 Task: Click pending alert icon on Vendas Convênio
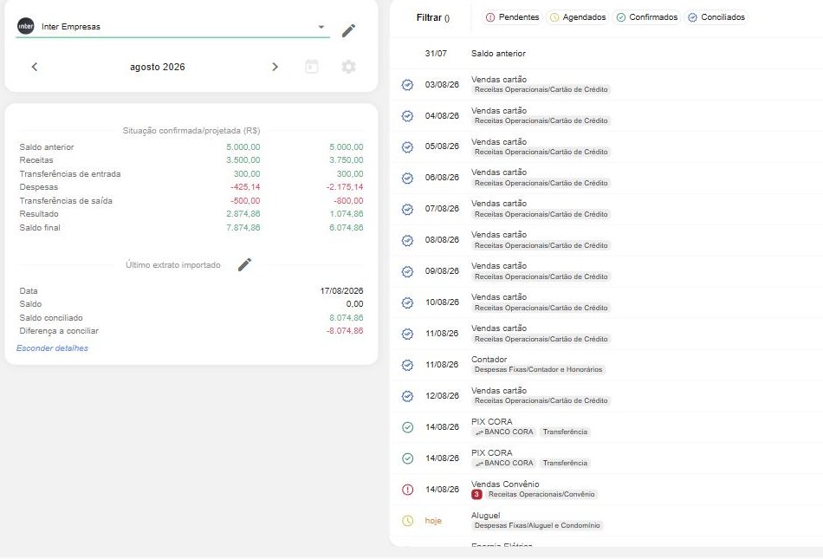pos(407,490)
